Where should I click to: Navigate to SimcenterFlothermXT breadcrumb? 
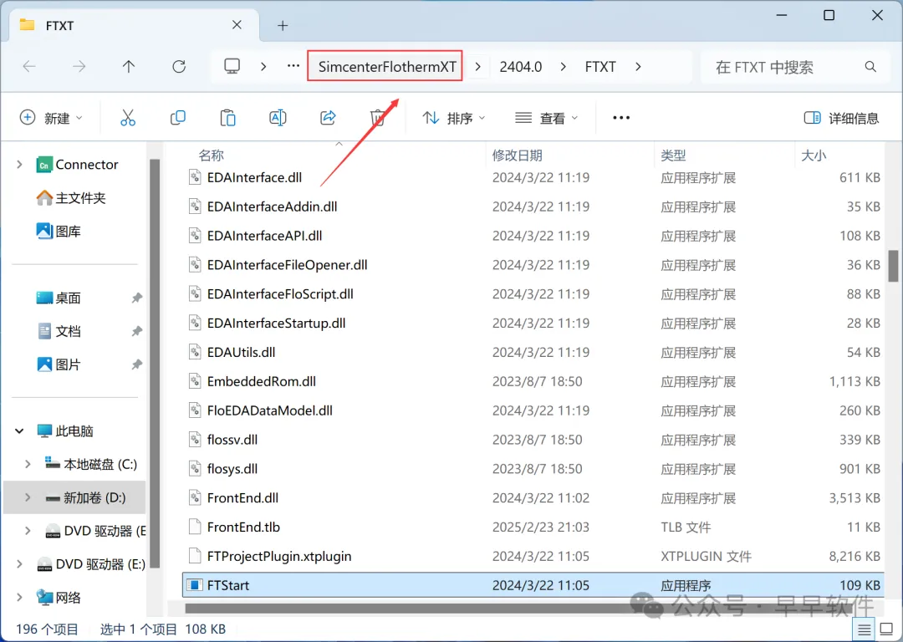click(387, 67)
